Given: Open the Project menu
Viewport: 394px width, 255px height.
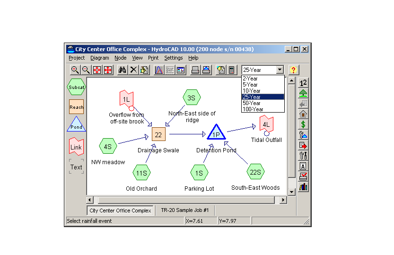Looking at the screenshot, I should 77,58.
